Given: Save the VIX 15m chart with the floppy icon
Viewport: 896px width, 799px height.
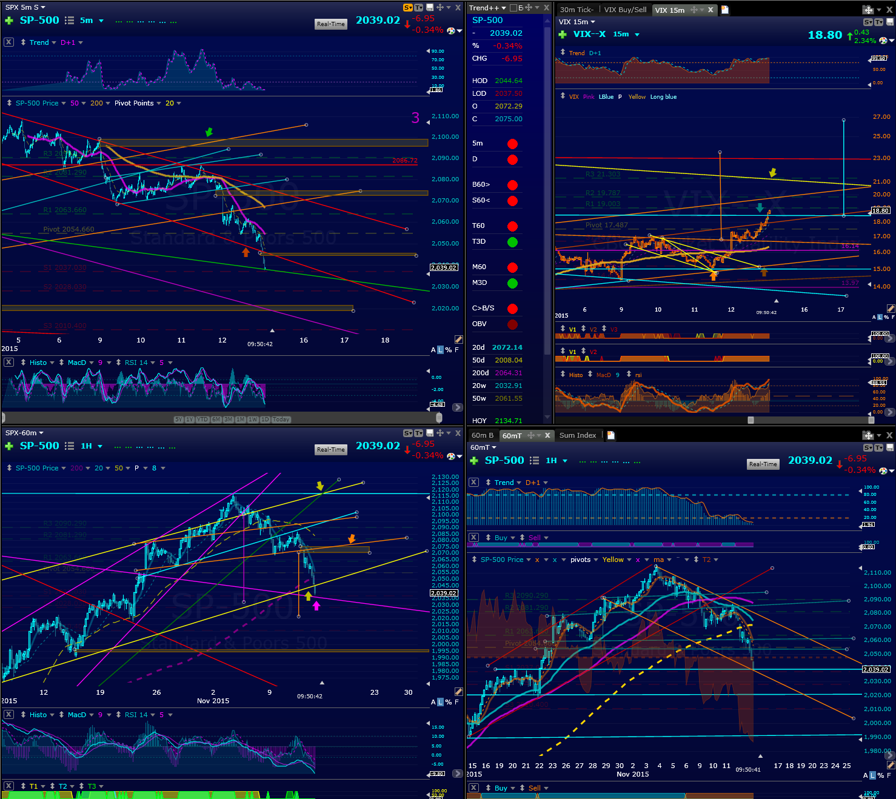Looking at the screenshot, I should click(x=890, y=22).
